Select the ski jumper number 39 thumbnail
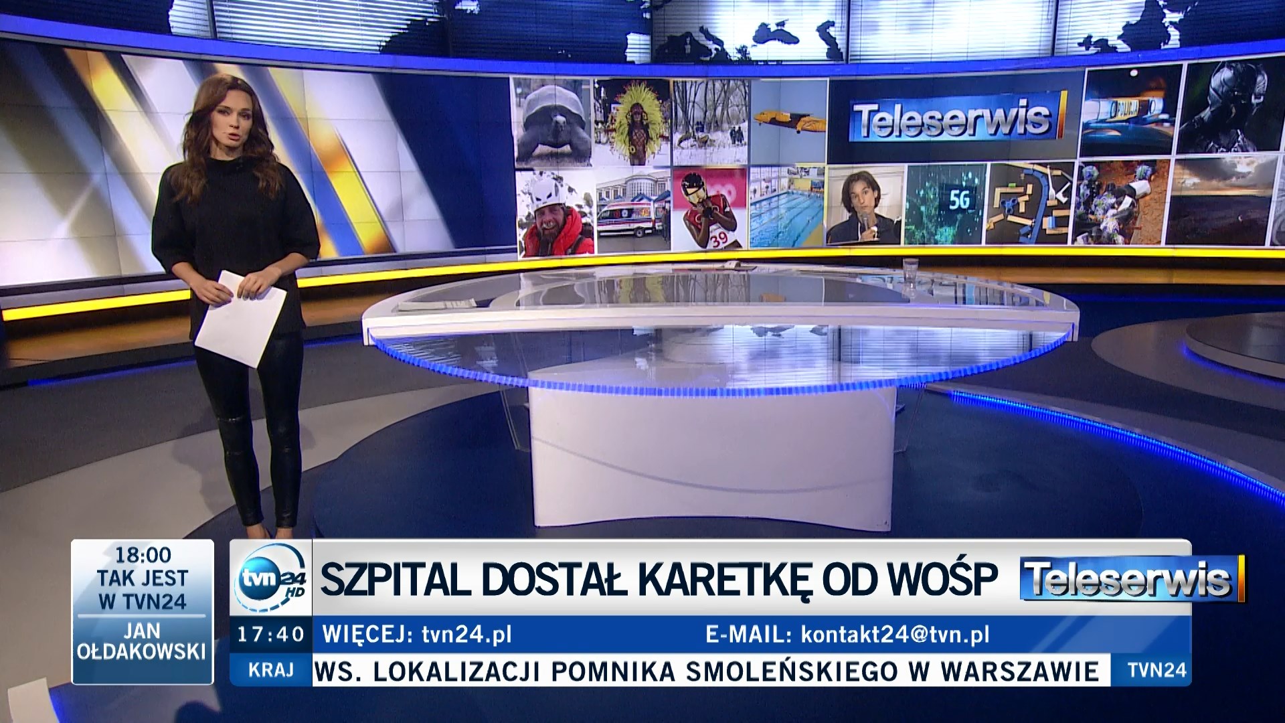The image size is (1285, 723). point(710,209)
